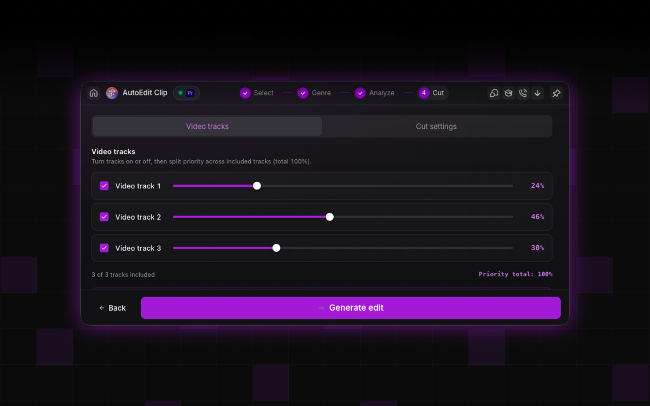Go to the completed Genre step
The image size is (650, 406).
[315, 93]
